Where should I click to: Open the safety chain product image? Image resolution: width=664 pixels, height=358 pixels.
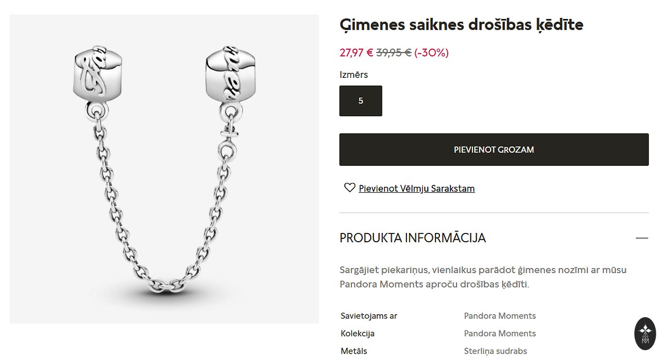point(164,169)
